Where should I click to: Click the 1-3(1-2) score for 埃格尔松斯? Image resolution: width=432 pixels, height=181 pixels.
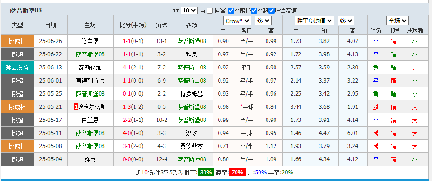[133, 107]
